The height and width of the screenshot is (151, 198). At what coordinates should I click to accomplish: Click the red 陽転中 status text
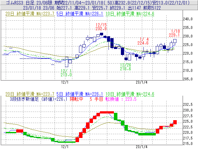coord(76,99)
